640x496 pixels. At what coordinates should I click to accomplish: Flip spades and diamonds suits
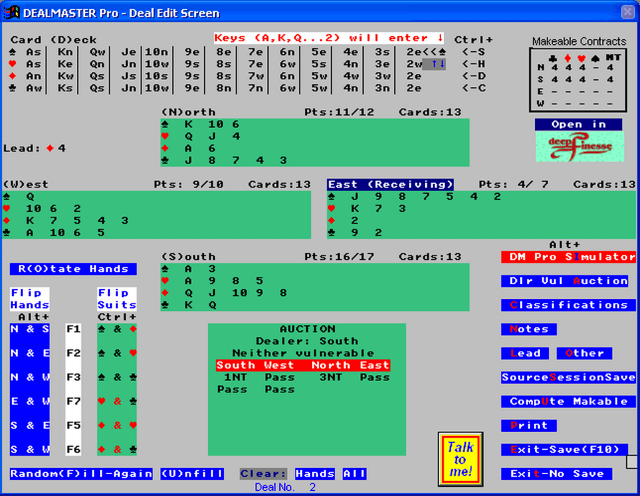117,329
